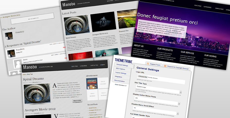Open Sitemap in the blog list window menu
230x118 pixels.
point(103,65)
